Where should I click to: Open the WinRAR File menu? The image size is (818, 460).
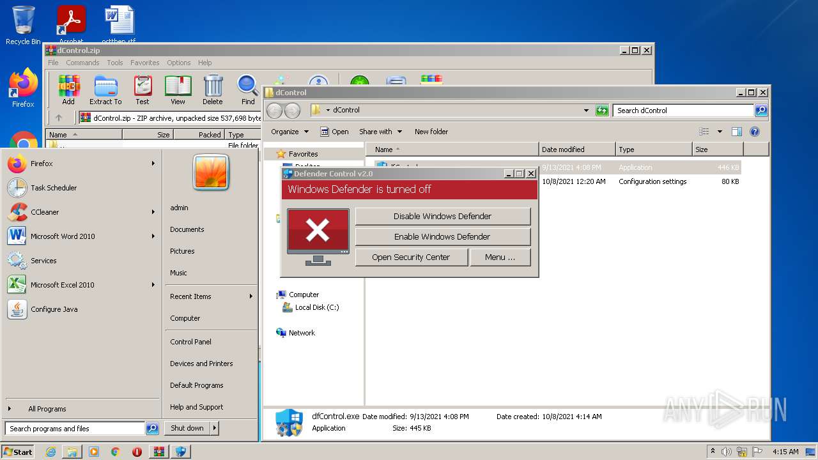point(53,63)
